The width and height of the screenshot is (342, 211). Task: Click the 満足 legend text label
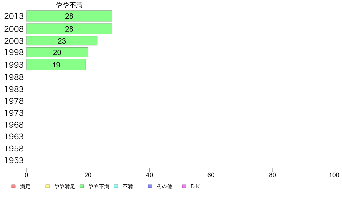[25, 186]
